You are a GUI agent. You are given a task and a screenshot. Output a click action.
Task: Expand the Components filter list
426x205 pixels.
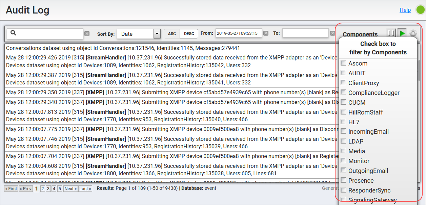360,34
